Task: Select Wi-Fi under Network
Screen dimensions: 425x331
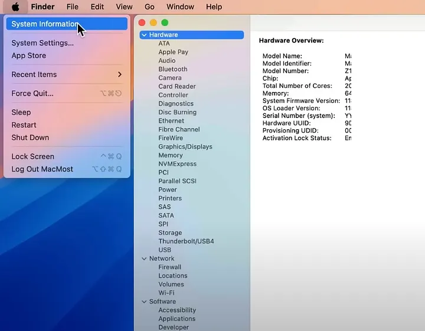Action: point(166,293)
